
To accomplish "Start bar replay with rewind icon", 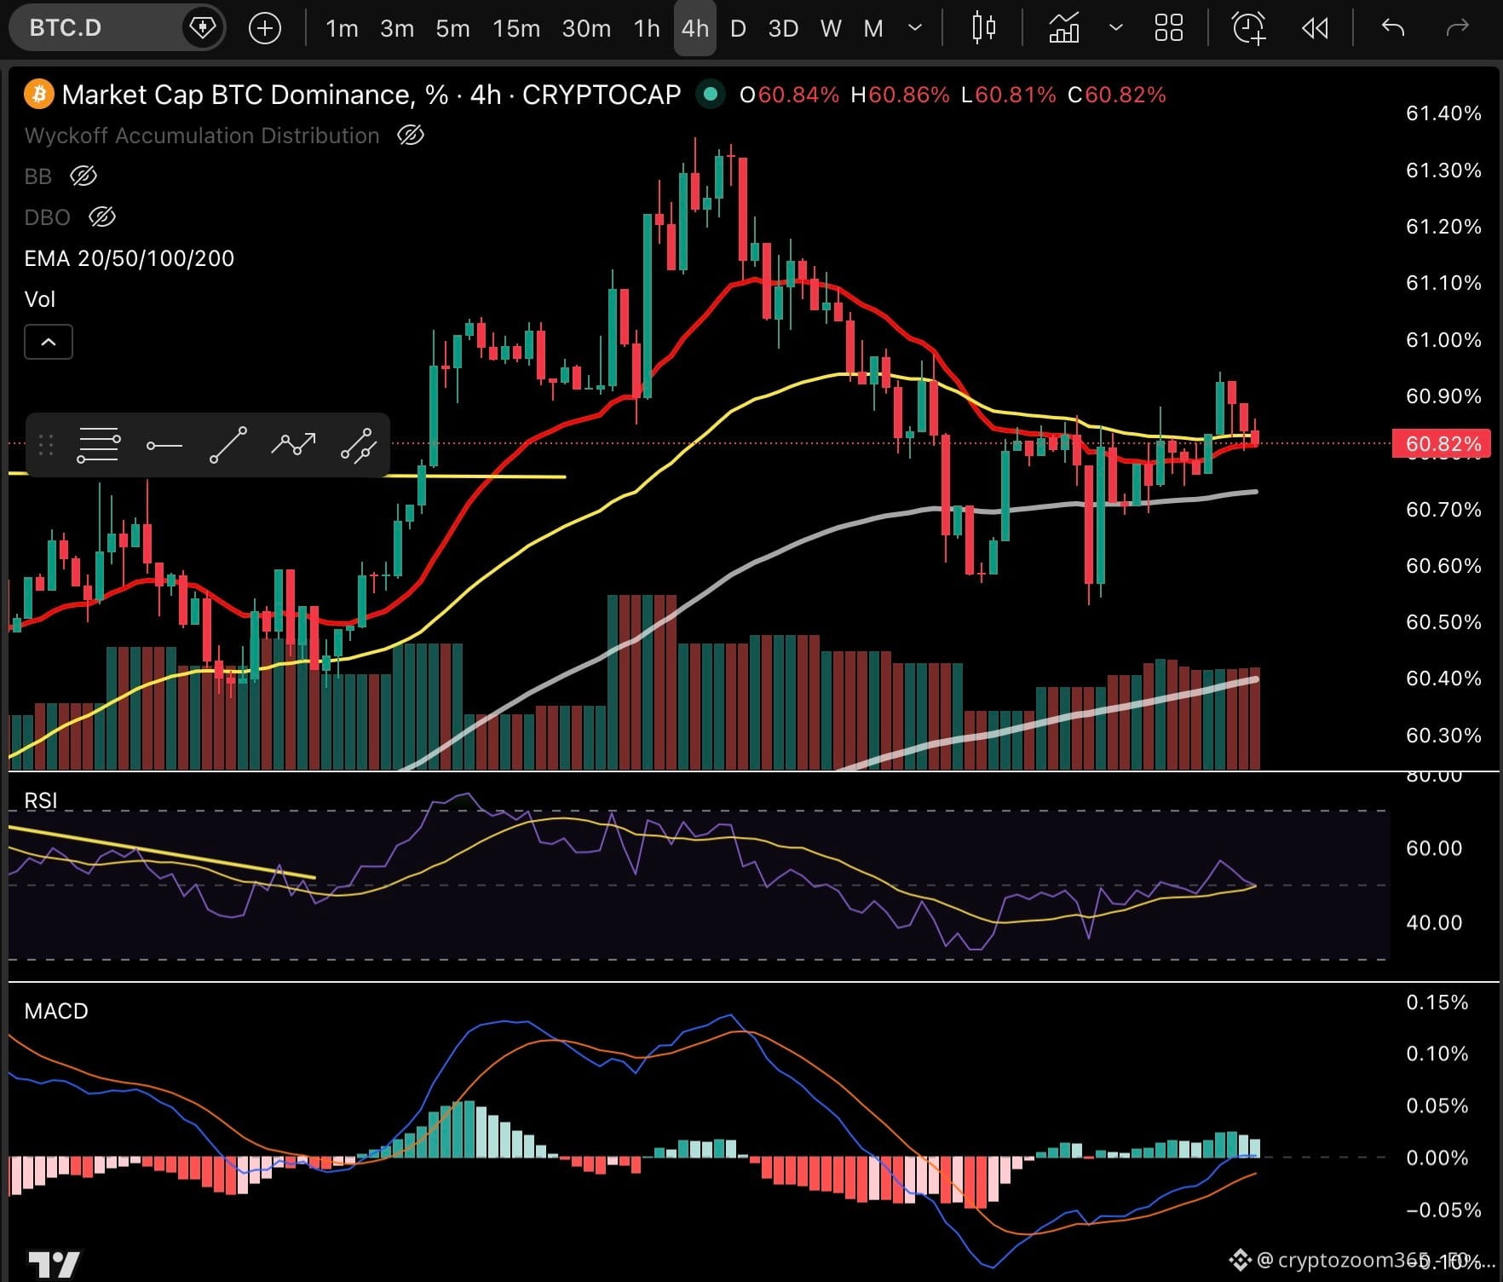I will click(x=1315, y=28).
